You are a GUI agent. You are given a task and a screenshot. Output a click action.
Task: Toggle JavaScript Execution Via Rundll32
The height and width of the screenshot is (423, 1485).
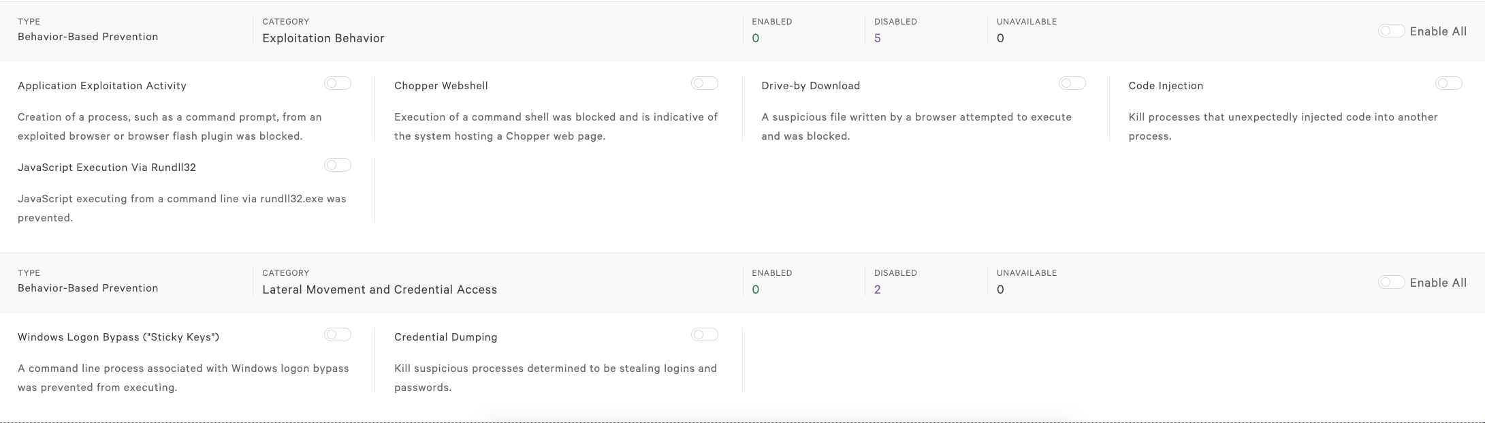tap(338, 165)
